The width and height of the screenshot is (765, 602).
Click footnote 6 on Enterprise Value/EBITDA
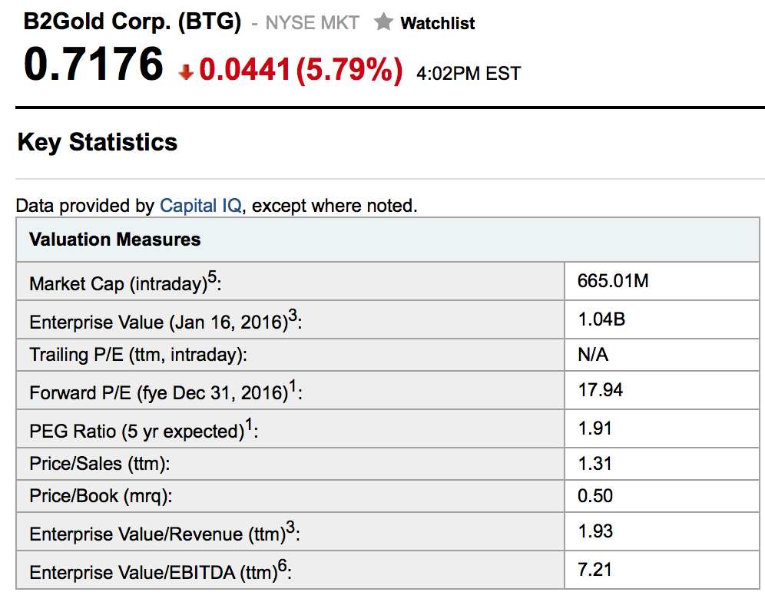282,566
